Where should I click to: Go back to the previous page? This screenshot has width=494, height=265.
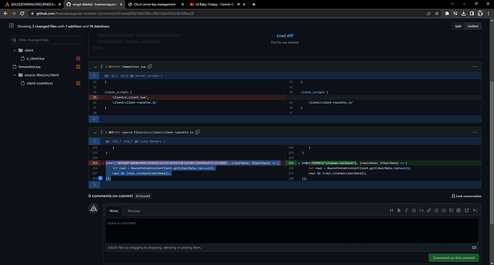(x=5, y=13)
